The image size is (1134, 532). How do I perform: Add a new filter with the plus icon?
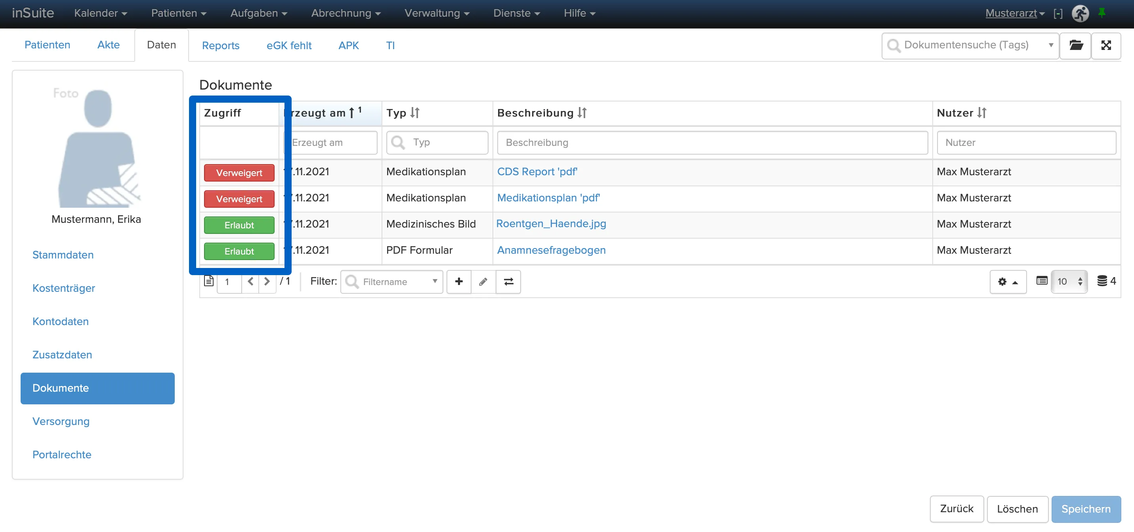click(459, 281)
